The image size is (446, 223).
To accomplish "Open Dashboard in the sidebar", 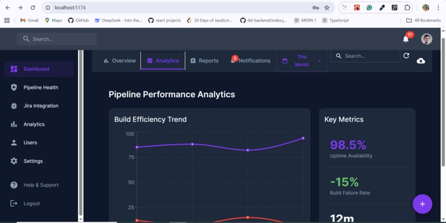I will click(x=39, y=69).
